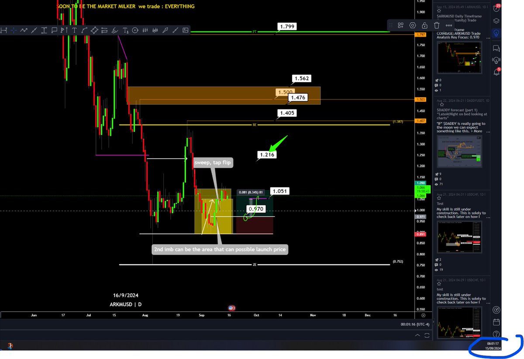Click the ARKMUSD | D chart label
This screenshot has width=524, height=359.
[x=125, y=304]
